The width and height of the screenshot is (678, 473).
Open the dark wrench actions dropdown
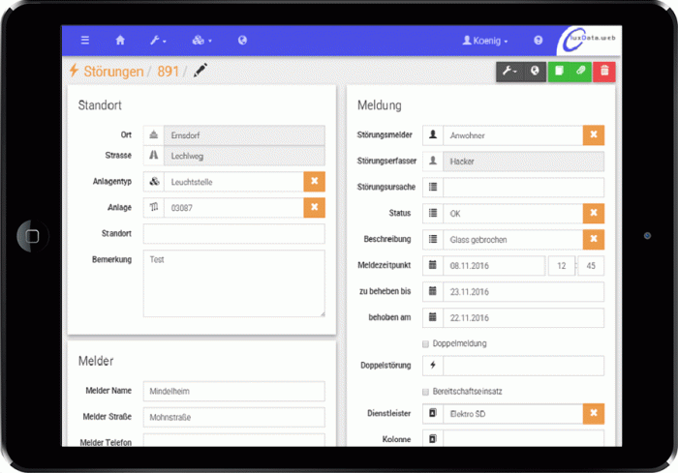coord(509,71)
